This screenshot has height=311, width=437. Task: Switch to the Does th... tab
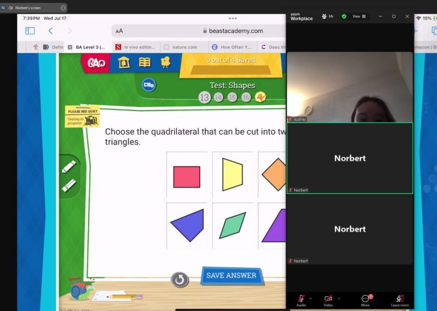click(x=273, y=47)
